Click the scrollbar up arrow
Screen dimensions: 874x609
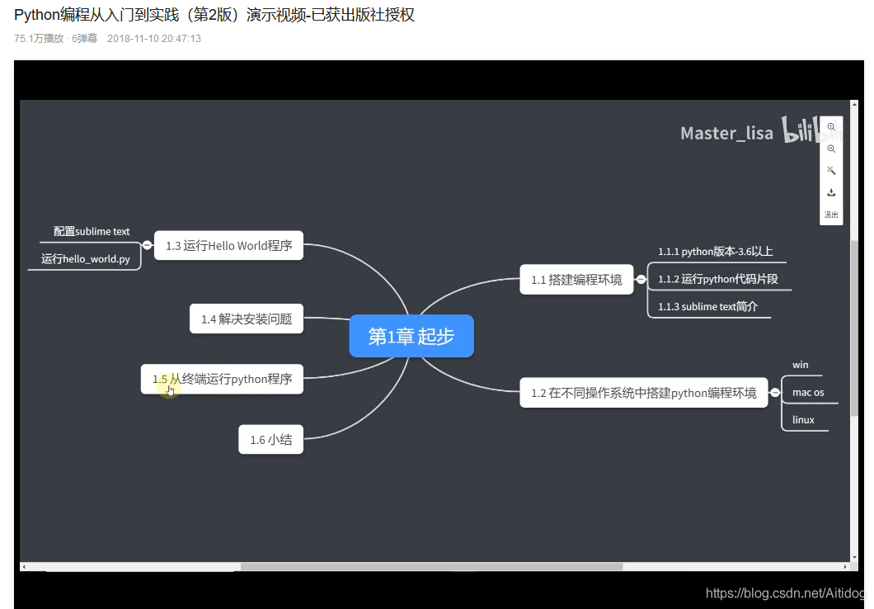854,104
